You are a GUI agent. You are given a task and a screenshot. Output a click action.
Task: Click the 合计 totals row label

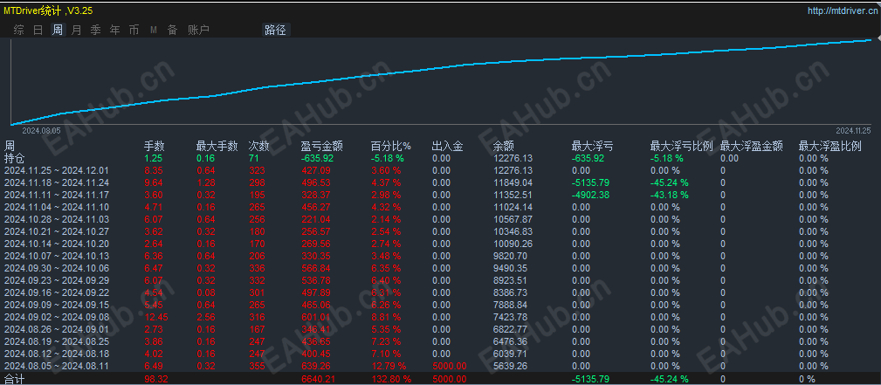click(15, 380)
